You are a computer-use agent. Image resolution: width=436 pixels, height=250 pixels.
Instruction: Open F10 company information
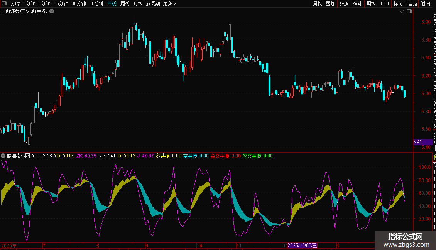pyautogui.click(x=385, y=3)
